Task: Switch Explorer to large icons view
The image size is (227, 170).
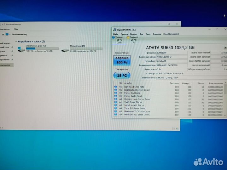Action: pyautogui.click(x=177, y=128)
